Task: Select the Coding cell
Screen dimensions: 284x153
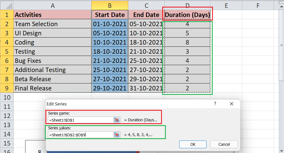Action: (x=52, y=42)
